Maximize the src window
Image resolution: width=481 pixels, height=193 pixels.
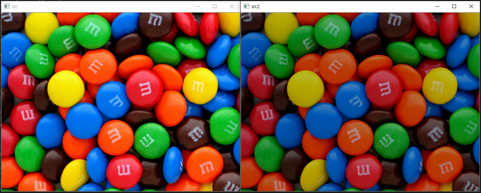[215, 6]
